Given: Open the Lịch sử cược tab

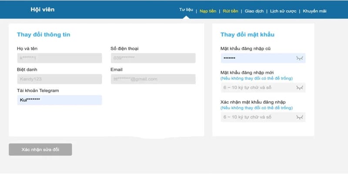Looking at the screenshot, I should pyautogui.click(x=284, y=11).
